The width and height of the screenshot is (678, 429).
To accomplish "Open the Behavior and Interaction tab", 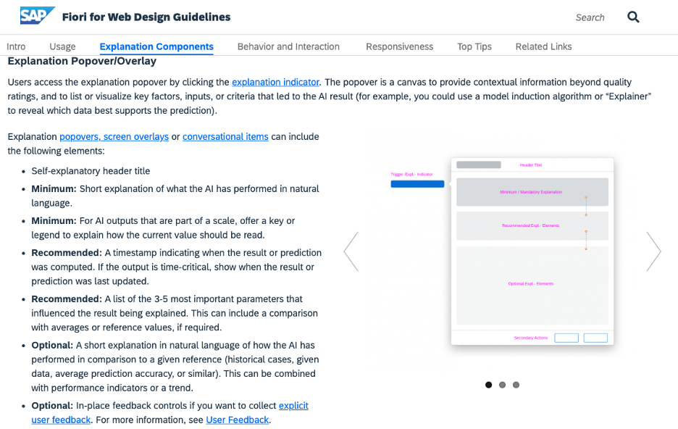I will pyautogui.click(x=288, y=46).
